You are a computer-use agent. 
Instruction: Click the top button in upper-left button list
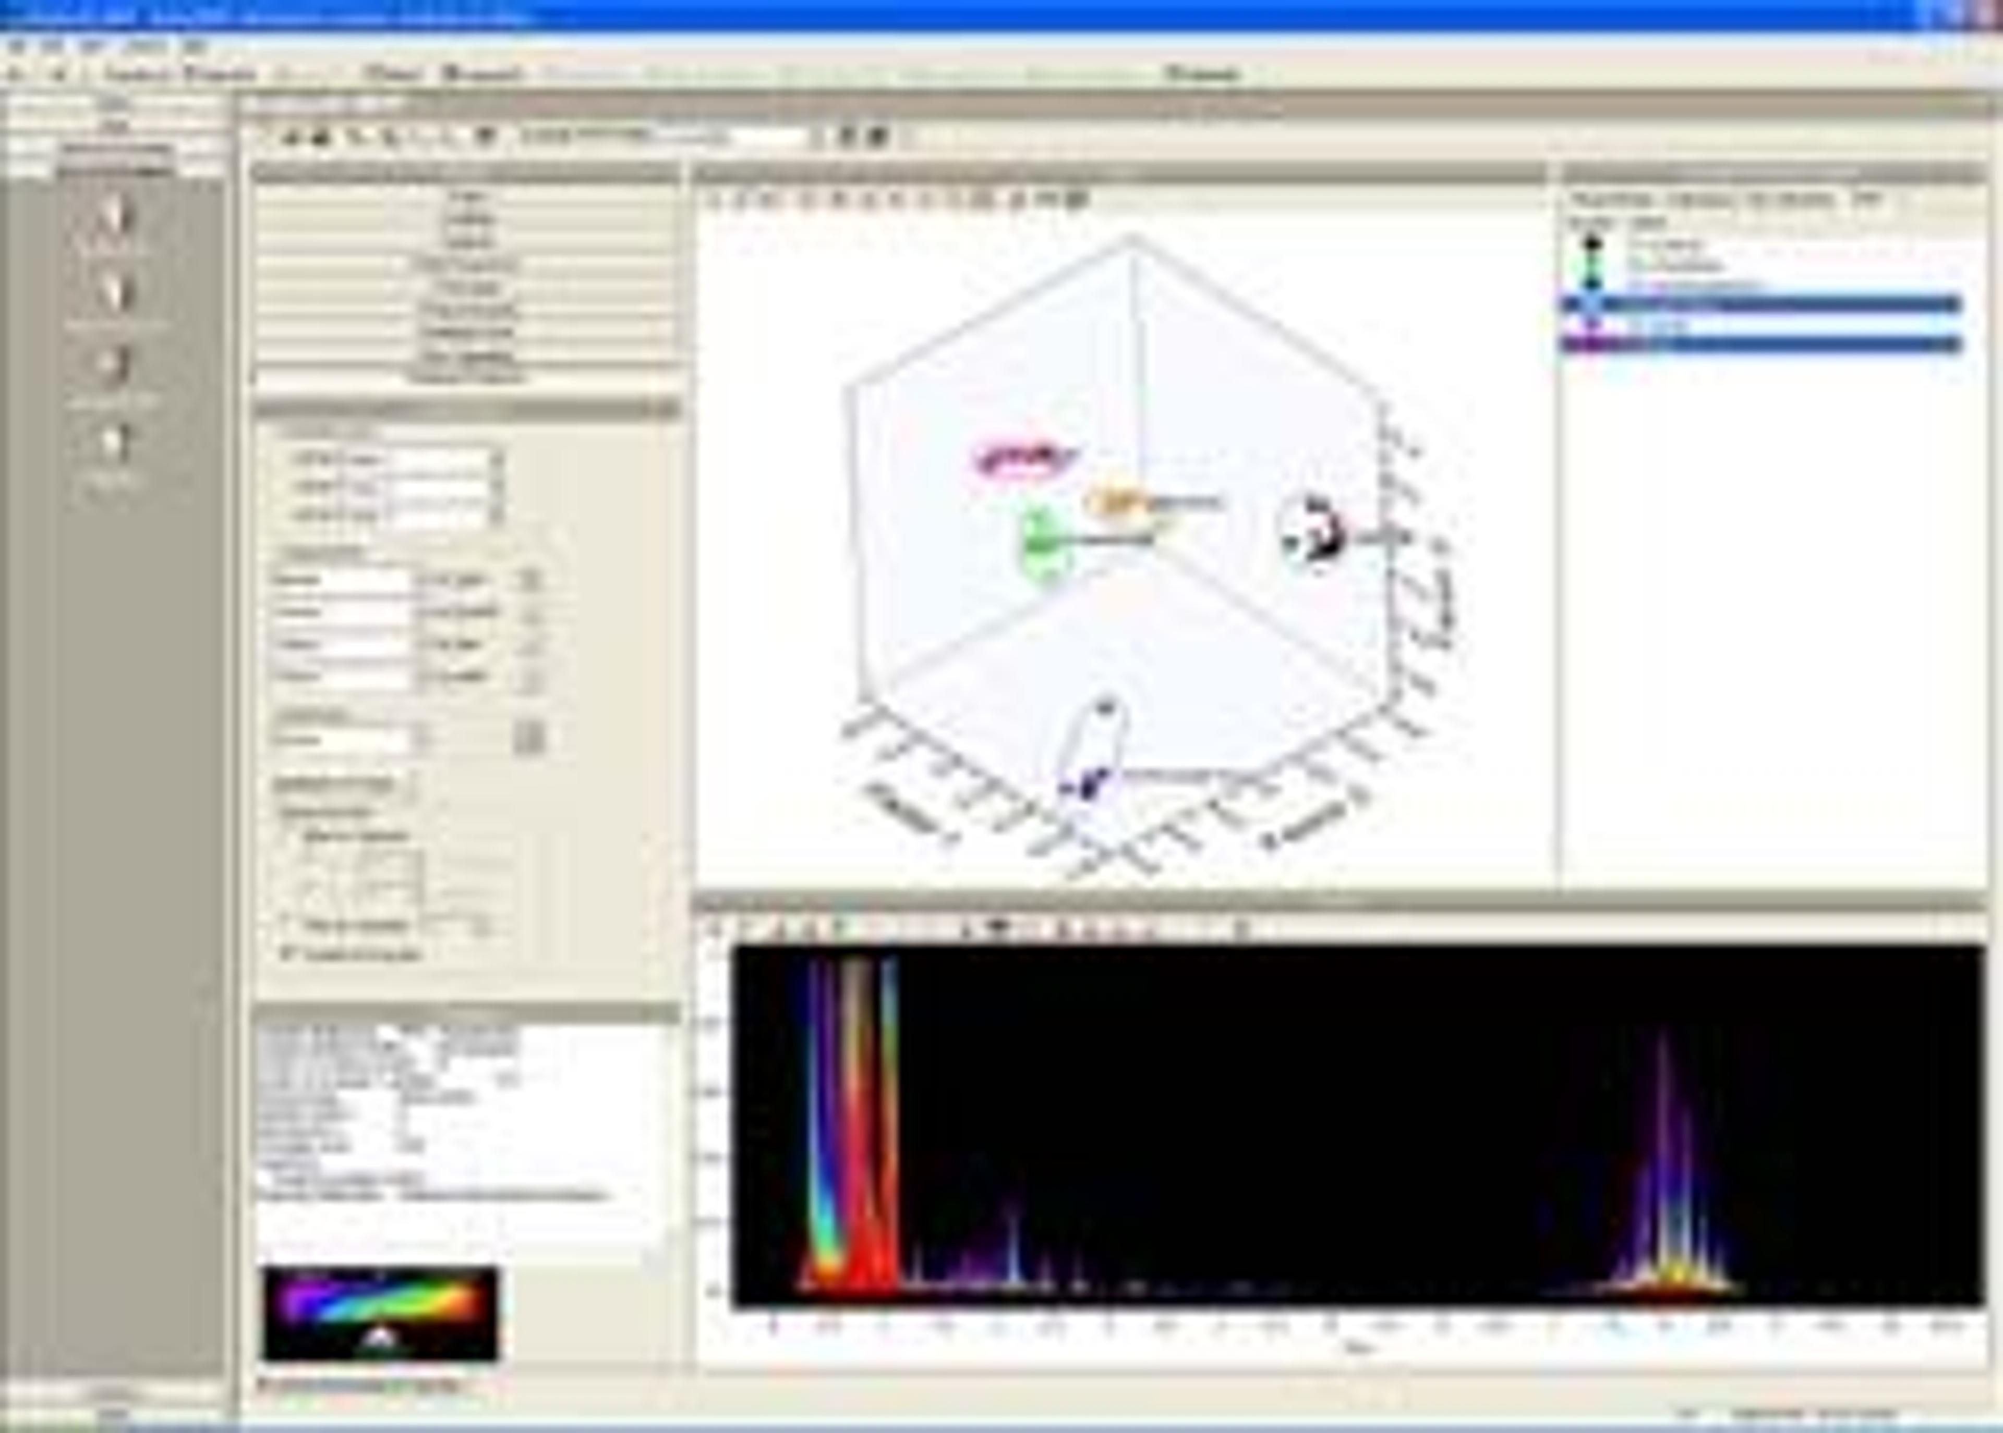(469, 196)
